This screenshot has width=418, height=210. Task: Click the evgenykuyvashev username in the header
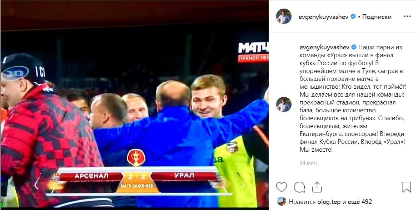pos(324,17)
